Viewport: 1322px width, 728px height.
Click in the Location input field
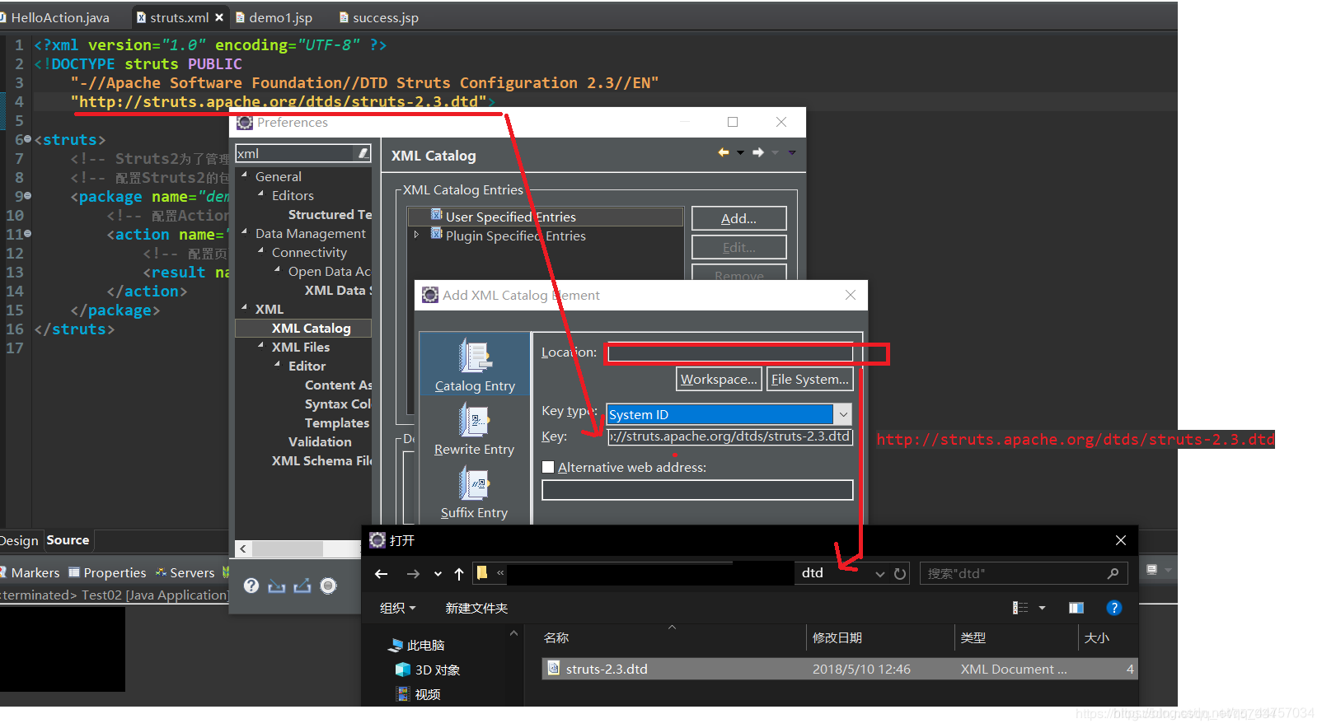tap(730, 352)
